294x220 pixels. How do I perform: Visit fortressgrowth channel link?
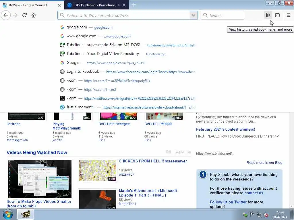17,140
